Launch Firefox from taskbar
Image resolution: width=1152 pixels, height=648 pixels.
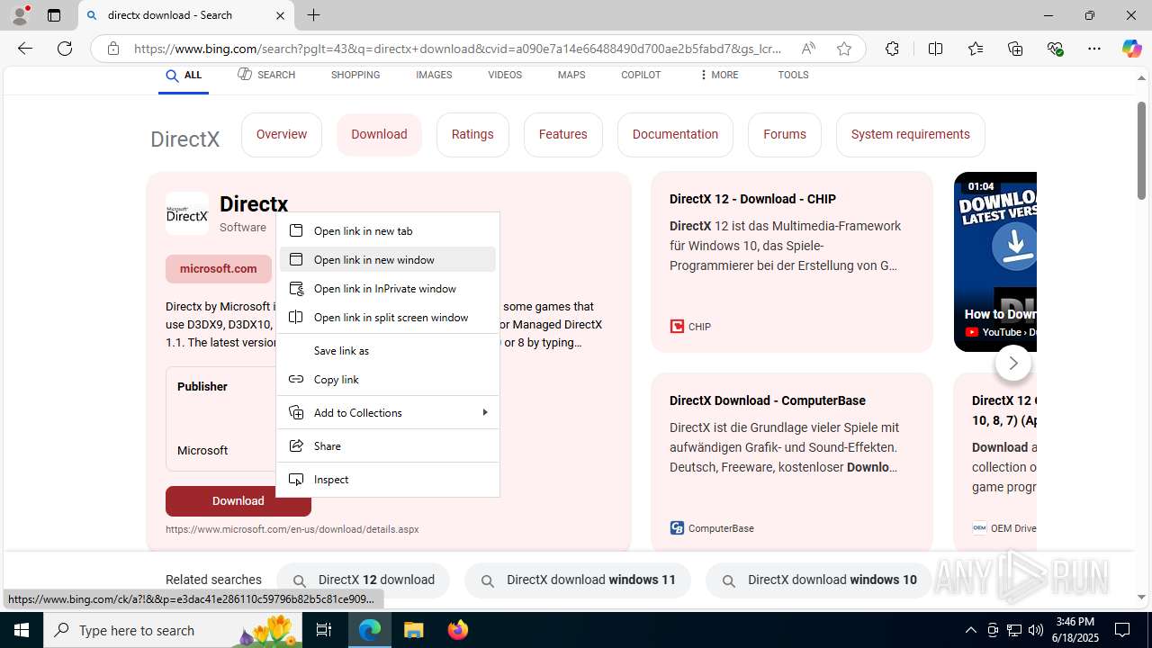click(x=457, y=630)
